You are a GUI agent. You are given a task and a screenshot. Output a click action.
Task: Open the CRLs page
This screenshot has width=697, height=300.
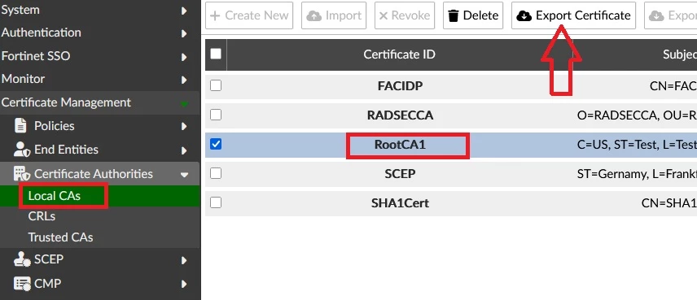point(42,216)
